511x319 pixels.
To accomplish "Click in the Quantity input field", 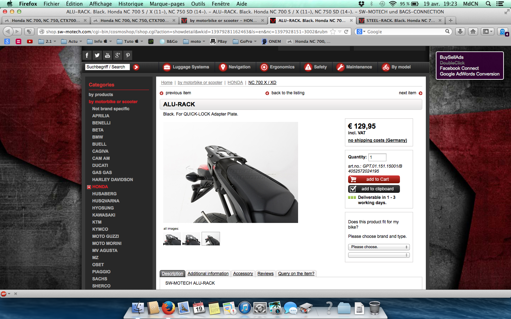I will (377, 157).
